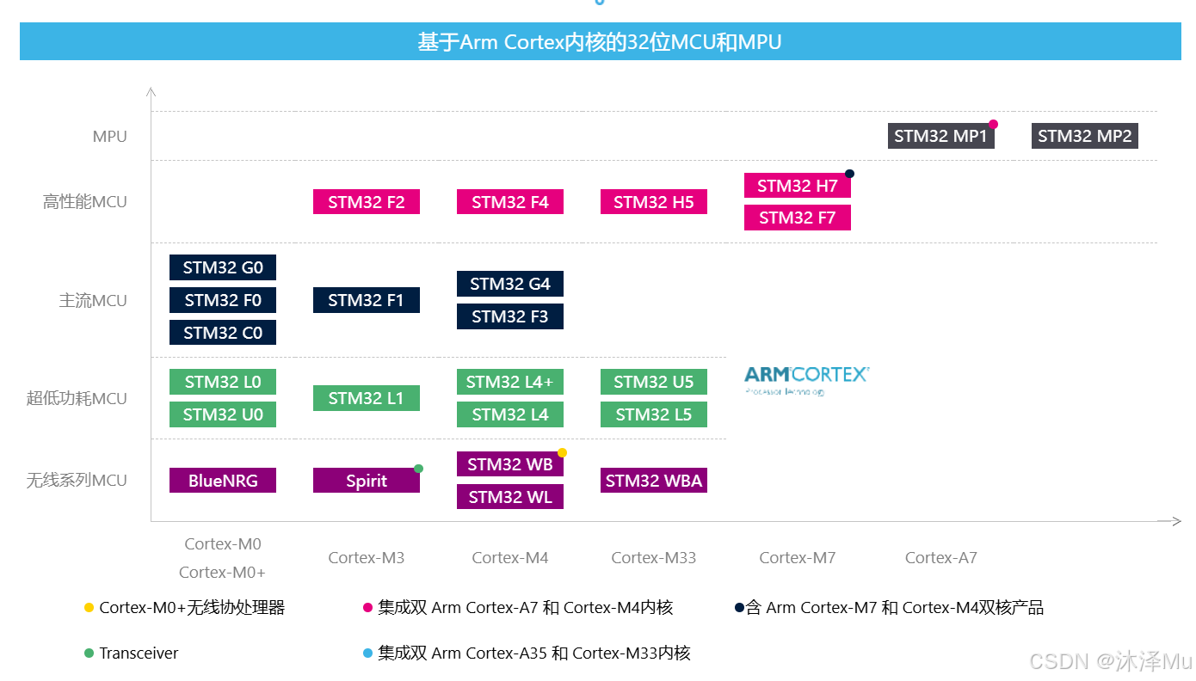Click the ARM Cortex logo
Screen dimensions: 1196x681
click(806, 379)
